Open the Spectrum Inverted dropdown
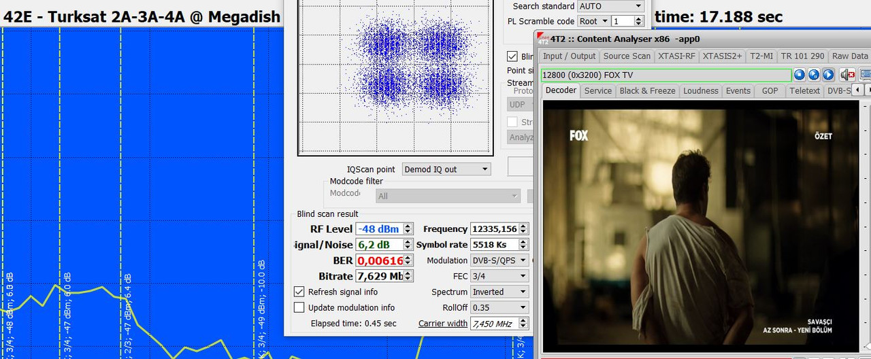The image size is (871, 359). pos(499,292)
